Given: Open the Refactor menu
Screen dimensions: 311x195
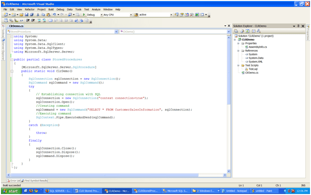Looking at the screenshot, I should pos(30,9).
